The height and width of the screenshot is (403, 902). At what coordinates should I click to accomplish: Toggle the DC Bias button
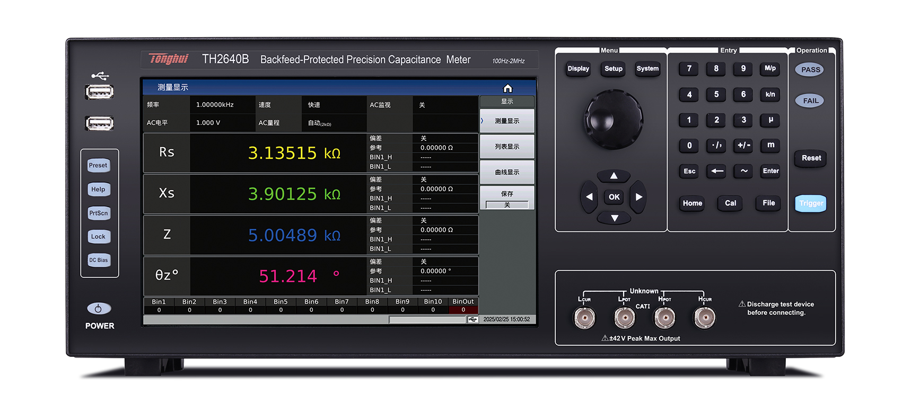[x=99, y=260]
